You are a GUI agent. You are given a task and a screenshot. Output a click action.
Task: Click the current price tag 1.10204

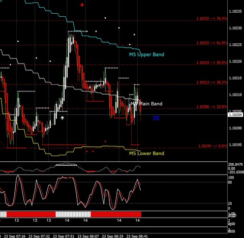click(235, 115)
